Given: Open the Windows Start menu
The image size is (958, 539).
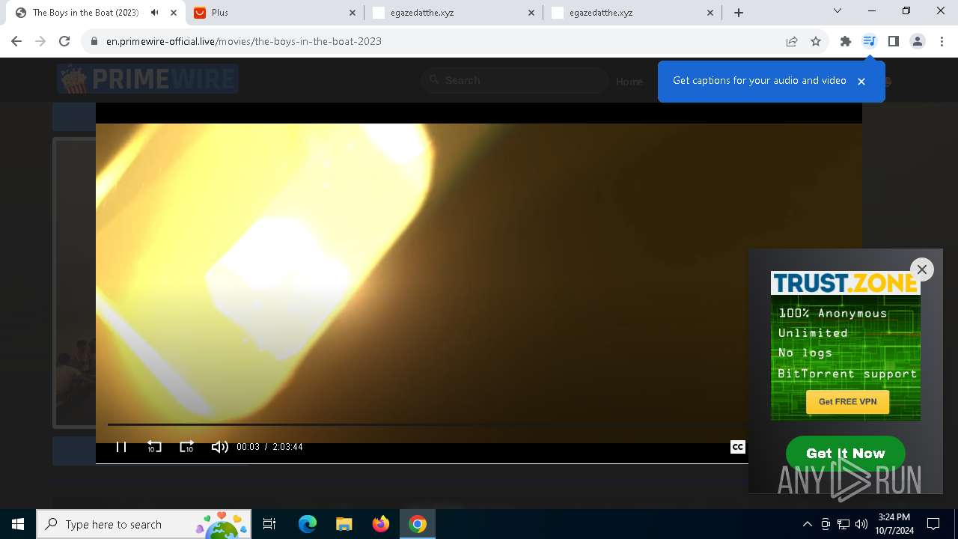Looking at the screenshot, I should click(18, 524).
